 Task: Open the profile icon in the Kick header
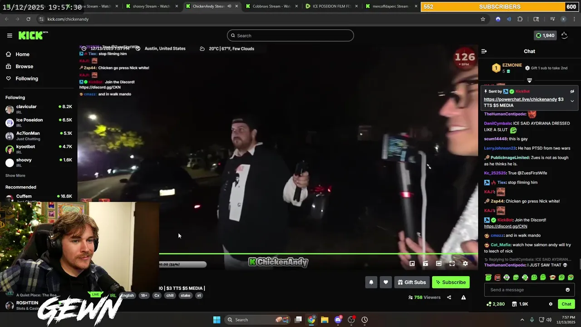(x=564, y=35)
